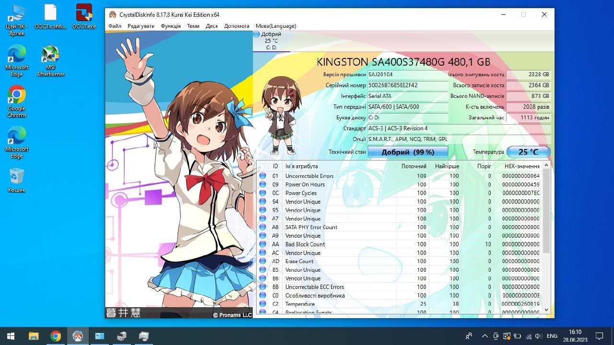Click the chibi character image beside disk info
Image resolution: width=614 pixels, height=345 pixels.
coord(281,115)
